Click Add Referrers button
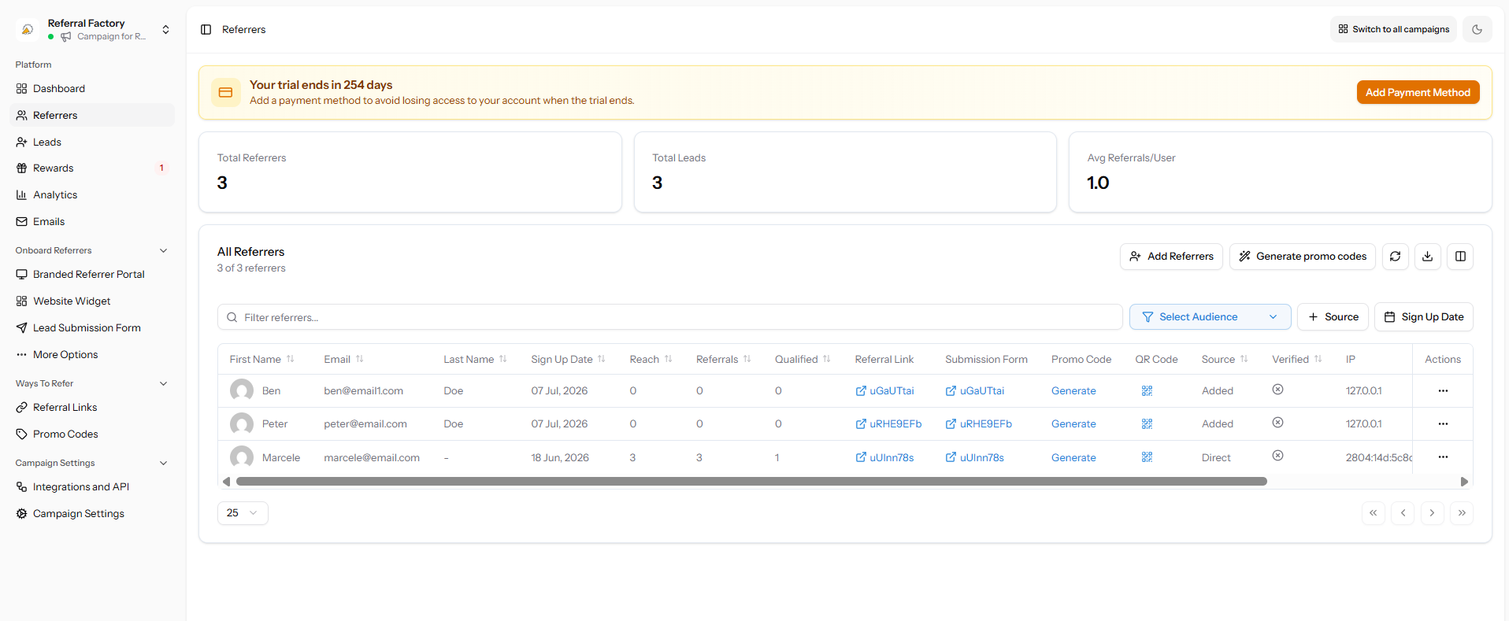The width and height of the screenshot is (1509, 621). [x=1171, y=257]
